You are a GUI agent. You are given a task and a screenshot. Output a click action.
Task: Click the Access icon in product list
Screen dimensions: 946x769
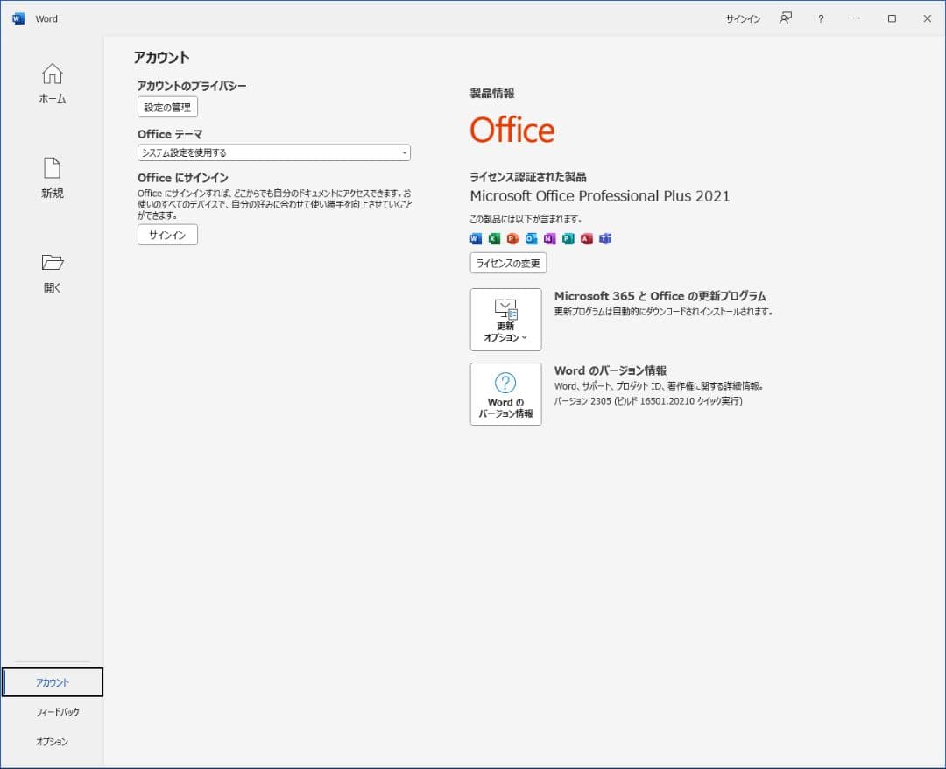pyautogui.click(x=587, y=238)
